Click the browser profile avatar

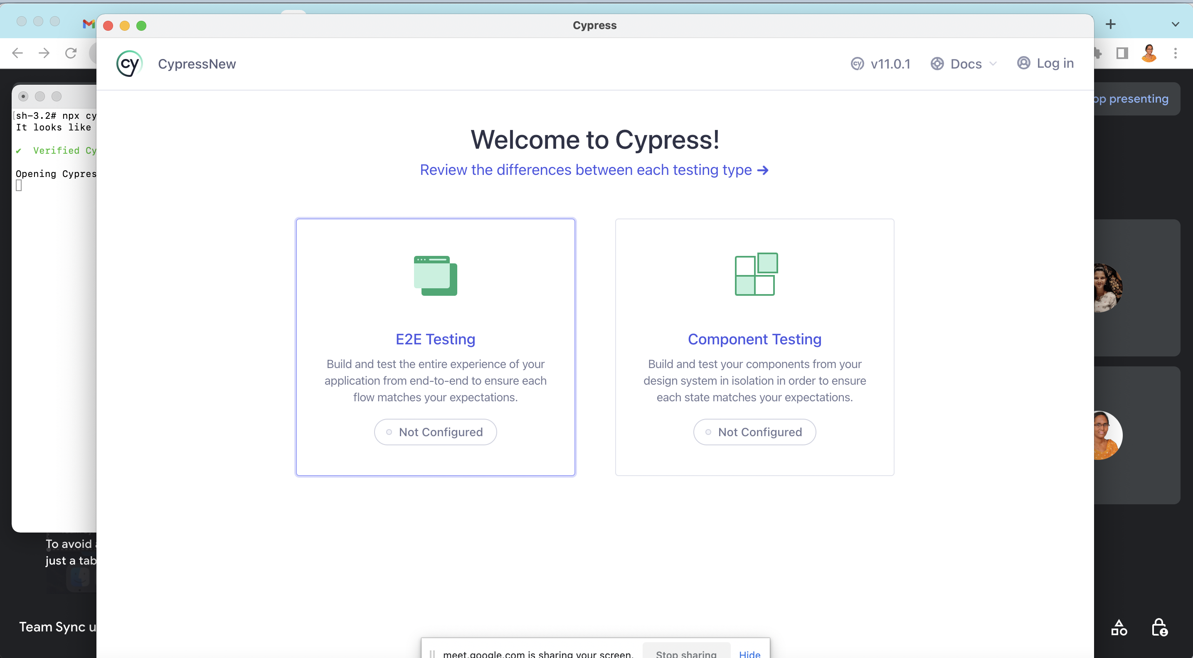(1149, 53)
